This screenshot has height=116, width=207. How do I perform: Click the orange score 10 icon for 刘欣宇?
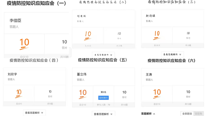point(19,93)
